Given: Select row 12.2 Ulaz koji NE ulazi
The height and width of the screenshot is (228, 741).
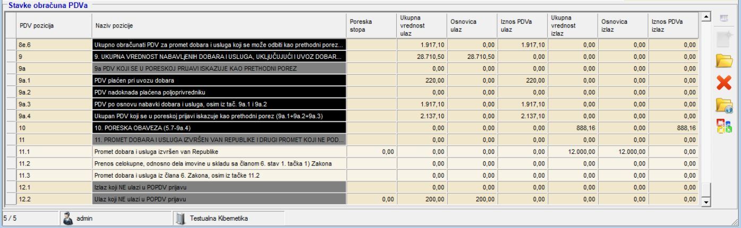Looking at the screenshot, I should pos(218,199).
